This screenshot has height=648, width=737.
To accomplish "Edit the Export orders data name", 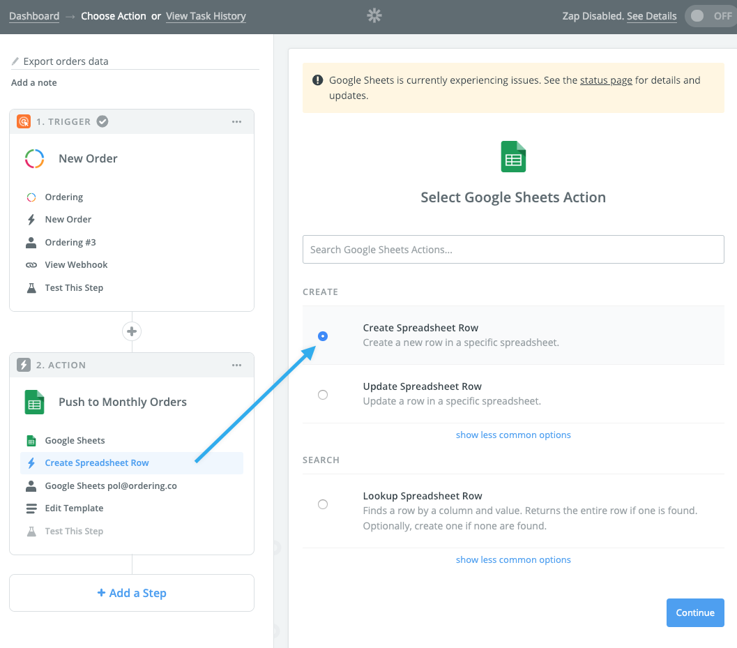I will coord(66,61).
